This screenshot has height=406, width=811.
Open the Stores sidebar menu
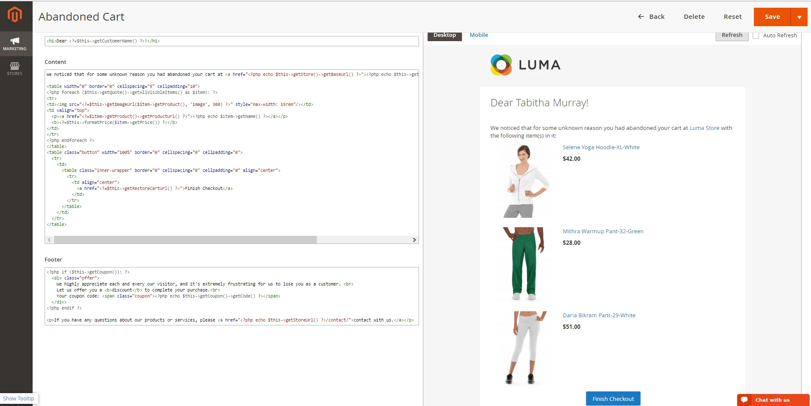pos(15,69)
